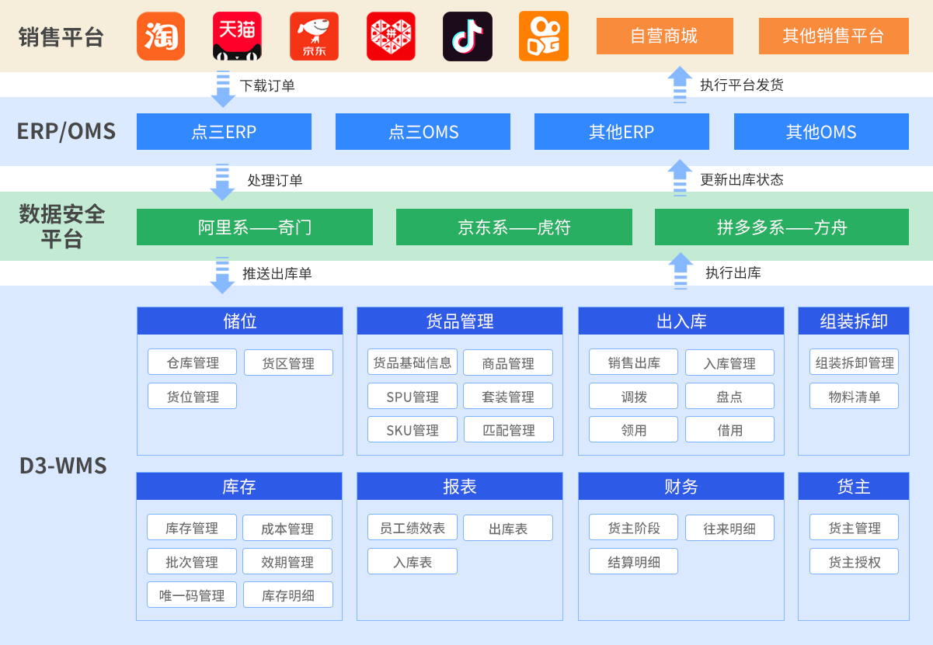
Task: Click 套装管理 item
Action: tap(508, 397)
